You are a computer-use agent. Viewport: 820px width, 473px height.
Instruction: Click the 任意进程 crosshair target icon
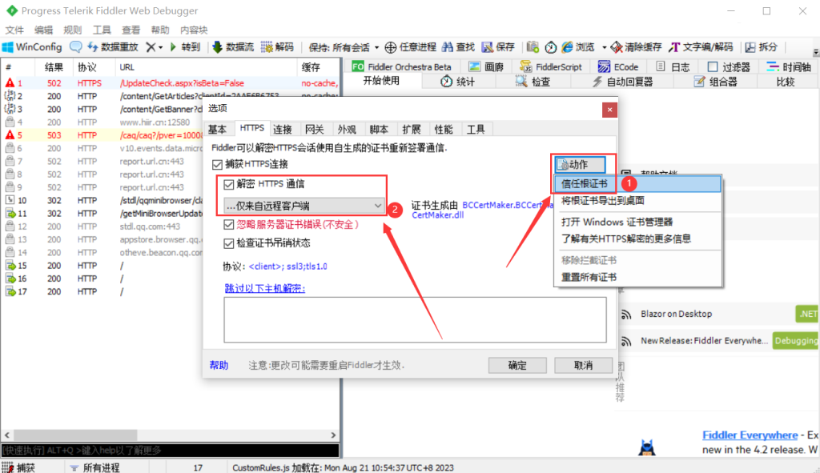tap(391, 47)
